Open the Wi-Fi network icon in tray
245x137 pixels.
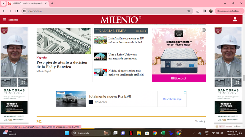coord(213,133)
